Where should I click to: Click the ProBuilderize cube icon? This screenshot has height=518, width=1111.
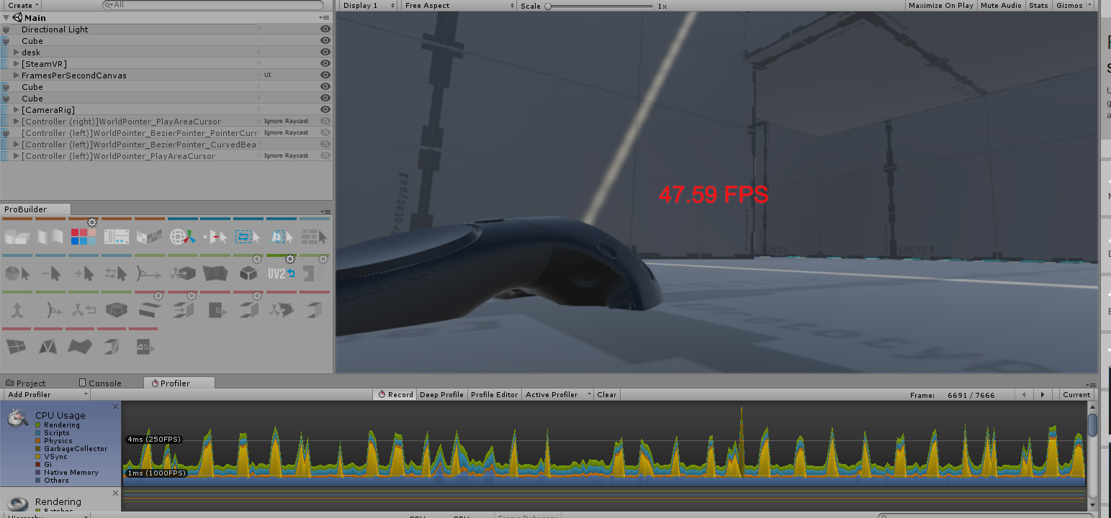(248, 273)
